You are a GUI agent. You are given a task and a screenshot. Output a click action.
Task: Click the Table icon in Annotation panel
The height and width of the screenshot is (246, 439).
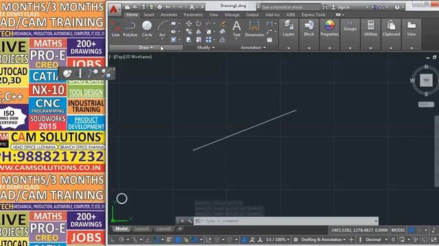click(270, 40)
